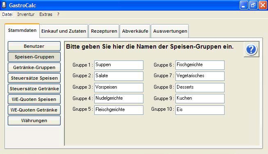The width and height of the screenshot is (268, 154).
Task: Open Getränke-Gruppen settings
Action: [x=34, y=67]
